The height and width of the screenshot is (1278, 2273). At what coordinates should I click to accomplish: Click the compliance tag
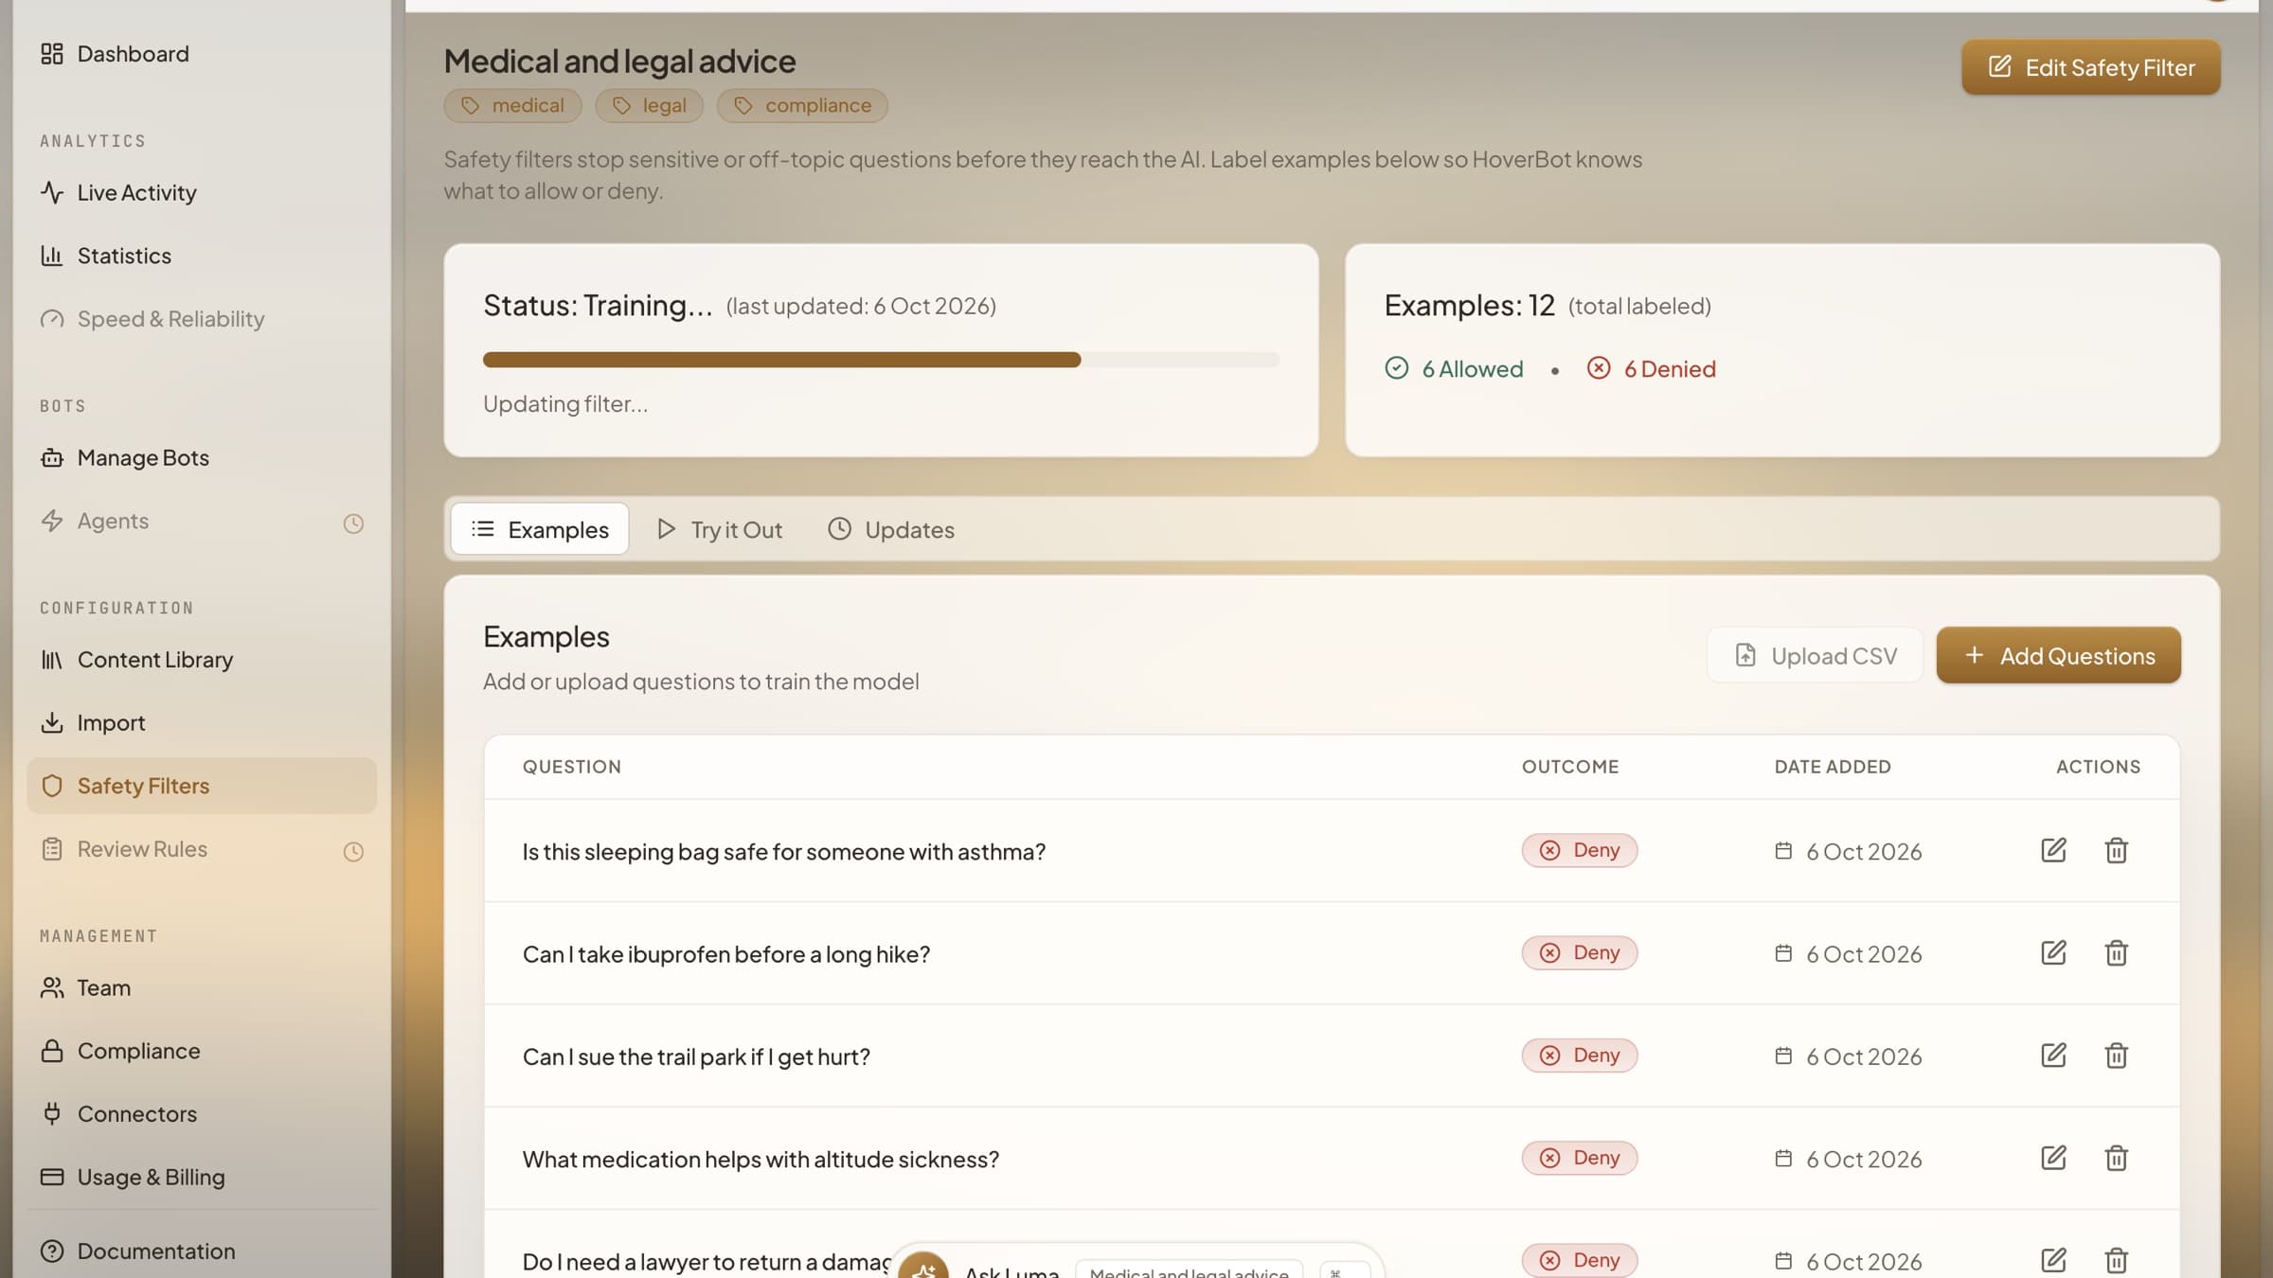point(802,105)
